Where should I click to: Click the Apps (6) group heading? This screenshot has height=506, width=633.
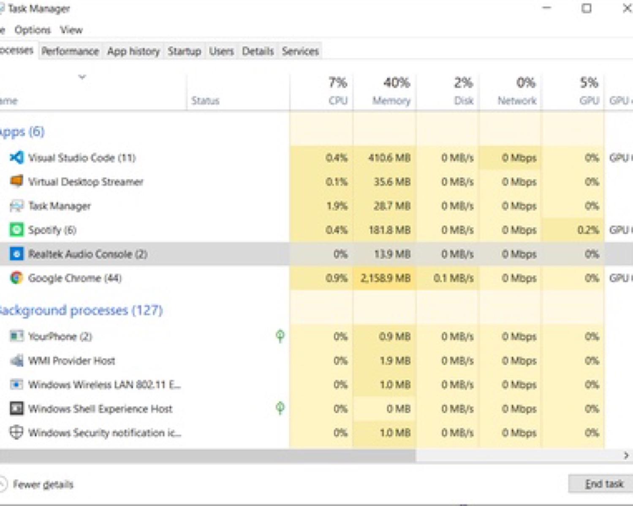pos(22,132)
